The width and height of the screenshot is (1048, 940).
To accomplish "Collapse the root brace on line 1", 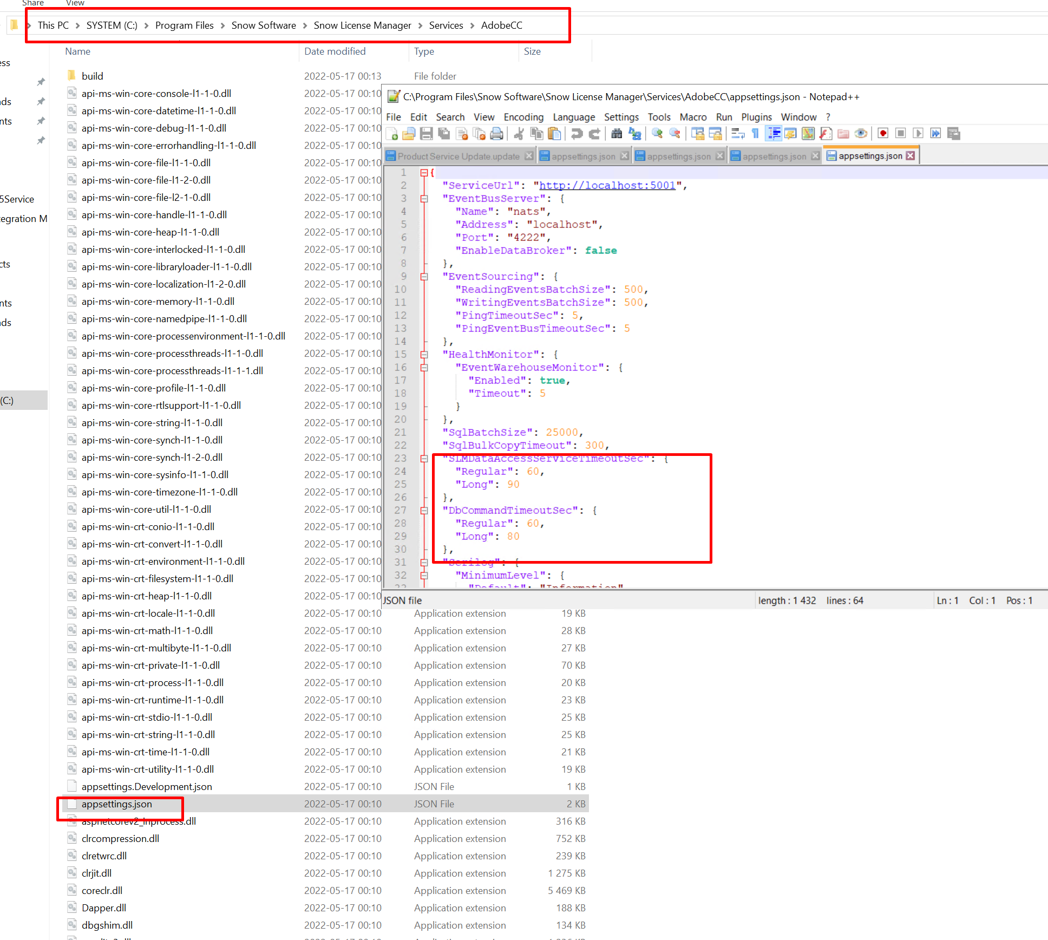I will (x=424, y=173).
